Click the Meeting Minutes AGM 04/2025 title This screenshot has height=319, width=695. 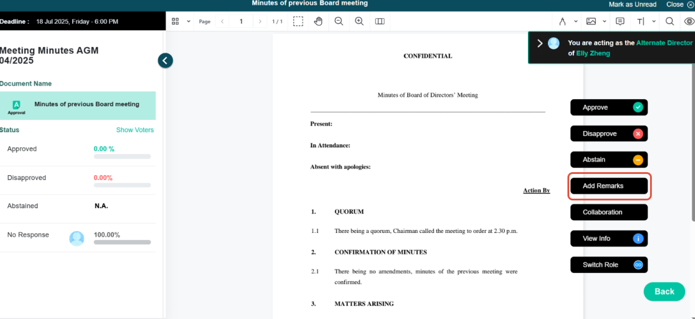49,56
